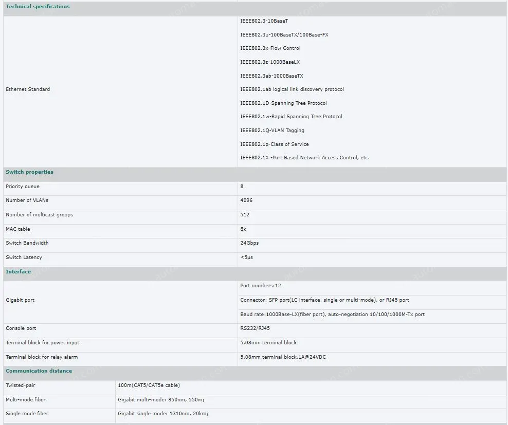Select the 24Gbps Switch Bandwidth value
This screenshot has height=425, width=508.
[250, 243]
